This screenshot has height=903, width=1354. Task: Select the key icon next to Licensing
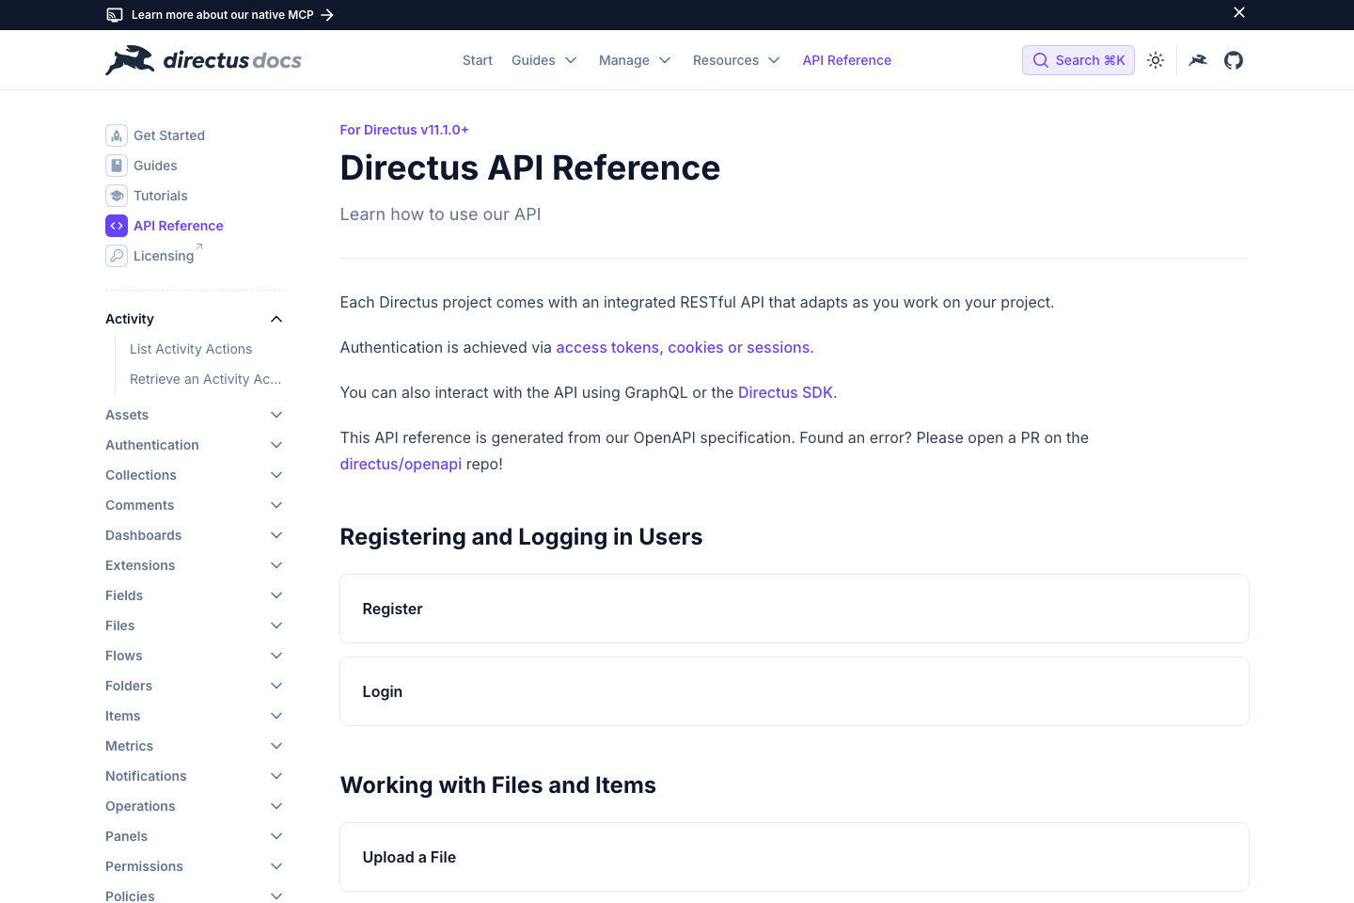(116, 256)
